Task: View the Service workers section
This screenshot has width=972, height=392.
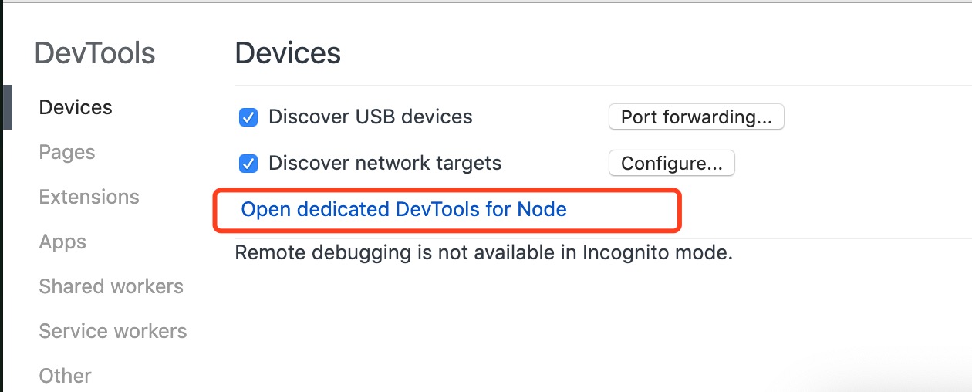Action: (x=113, y=331)
